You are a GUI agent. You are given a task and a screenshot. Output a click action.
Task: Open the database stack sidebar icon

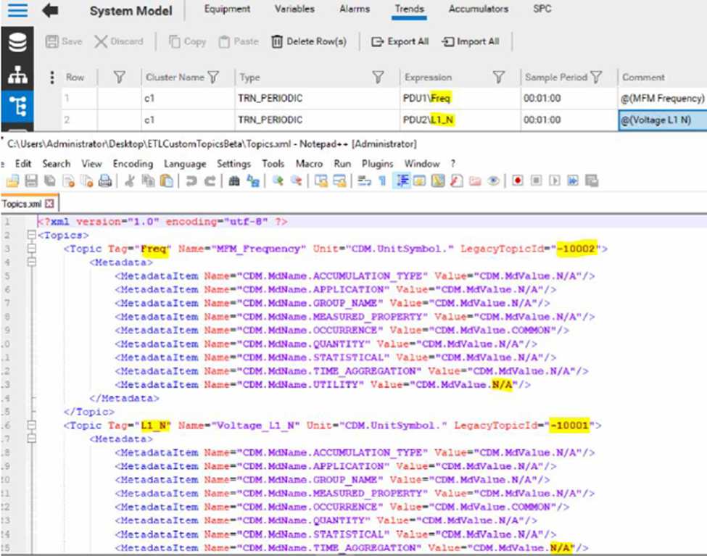(17, 43)
